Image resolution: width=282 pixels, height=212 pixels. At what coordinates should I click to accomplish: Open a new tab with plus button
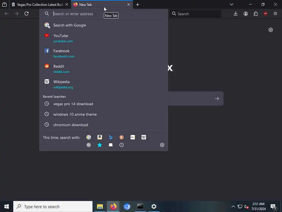point(138,5)
